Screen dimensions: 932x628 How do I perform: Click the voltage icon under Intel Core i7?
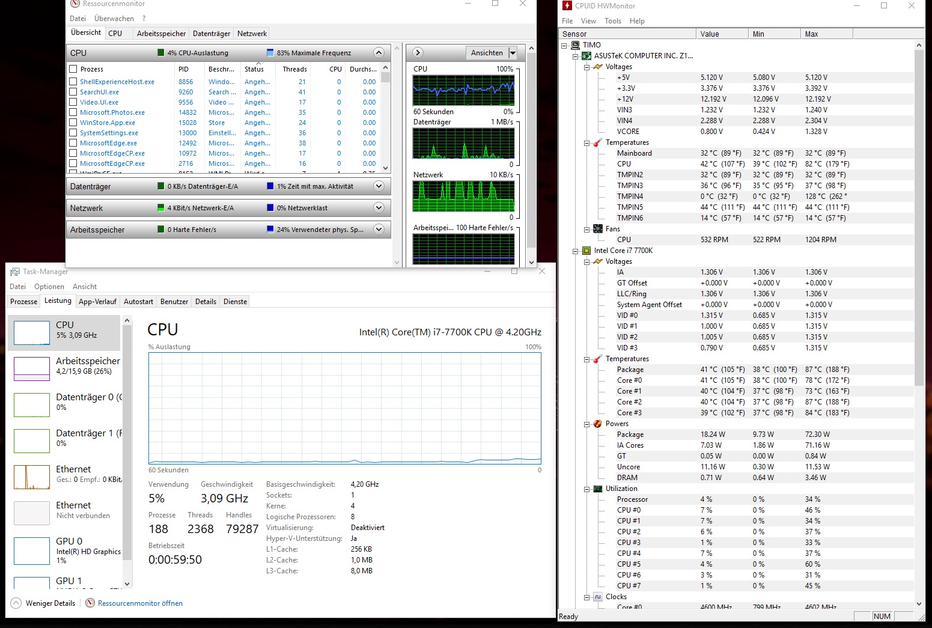597,261
